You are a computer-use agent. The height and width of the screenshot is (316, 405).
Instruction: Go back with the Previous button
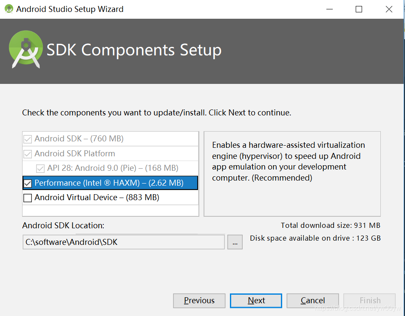click(x=199, y=301)
